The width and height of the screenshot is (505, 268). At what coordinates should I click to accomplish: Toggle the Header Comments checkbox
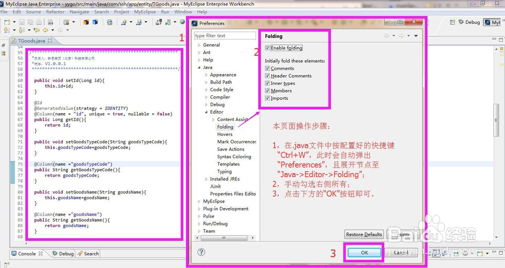coord(267,76)
